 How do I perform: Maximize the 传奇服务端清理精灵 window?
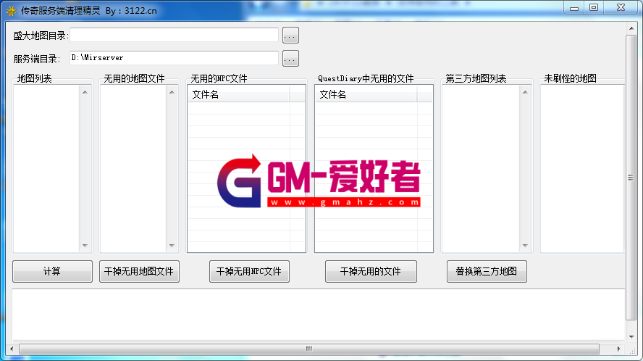594,8
